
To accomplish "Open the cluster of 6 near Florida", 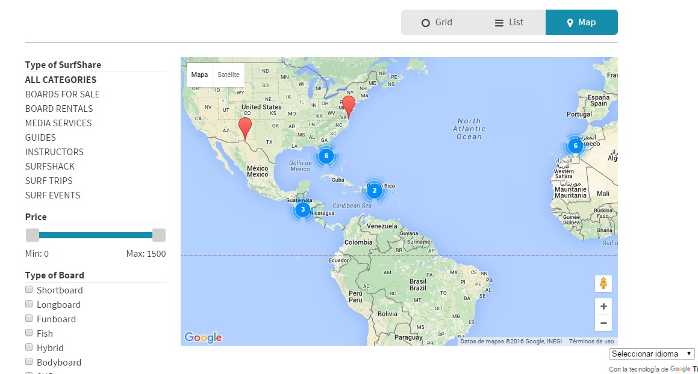I will pyautogui.click(x=326, y=156).
